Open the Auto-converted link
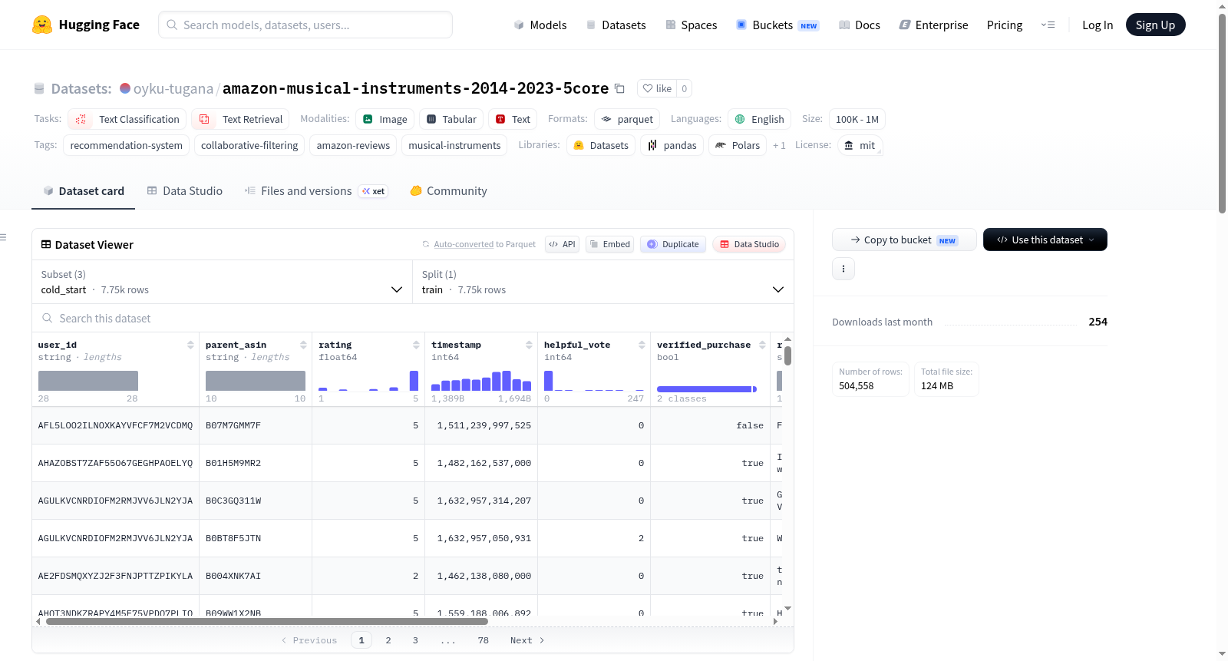This screenshot has height=661, width=1228. coord(464,244)
